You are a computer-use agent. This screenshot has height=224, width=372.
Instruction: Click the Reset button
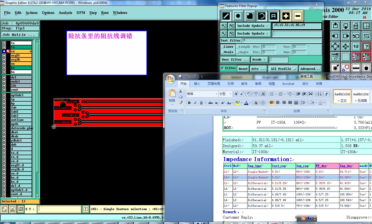coord(243,69)
